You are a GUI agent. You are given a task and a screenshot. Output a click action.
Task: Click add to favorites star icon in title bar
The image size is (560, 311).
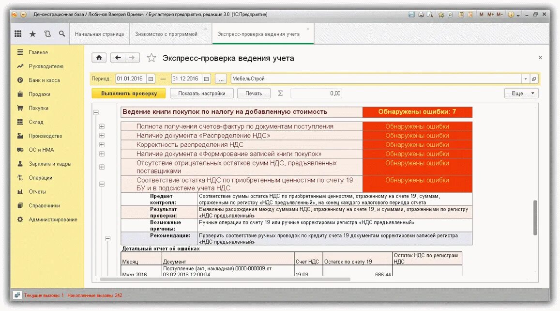click(441, 15)
